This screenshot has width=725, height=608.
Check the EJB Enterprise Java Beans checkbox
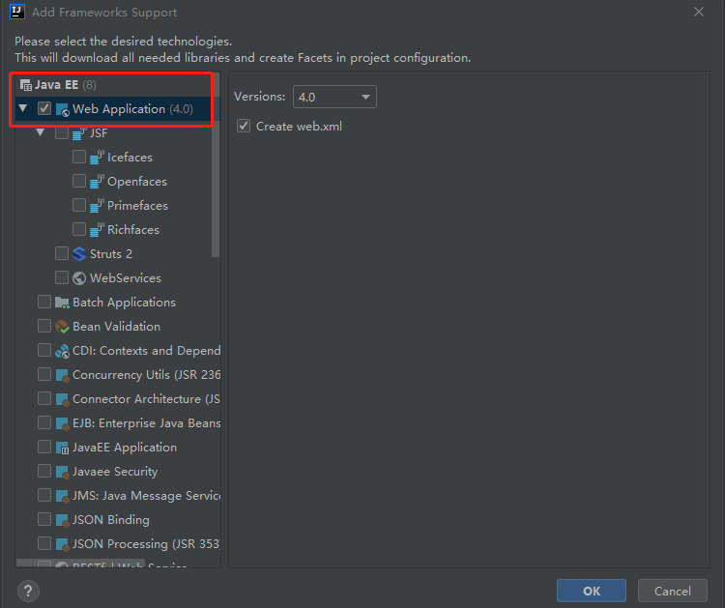pyautogui.click(x=44, y=422)
